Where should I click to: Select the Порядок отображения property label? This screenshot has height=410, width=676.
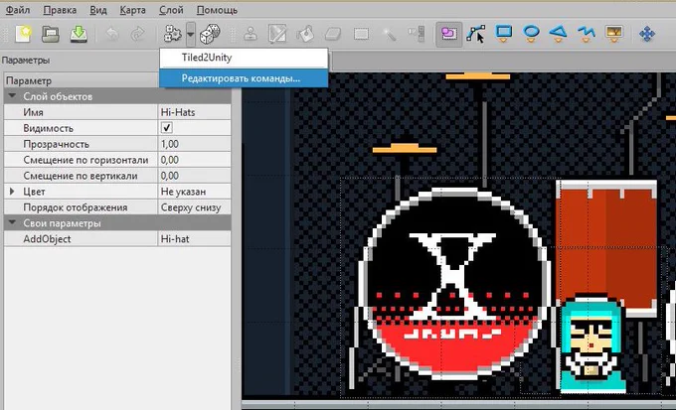pyautogui.click(x=76, y=207)
